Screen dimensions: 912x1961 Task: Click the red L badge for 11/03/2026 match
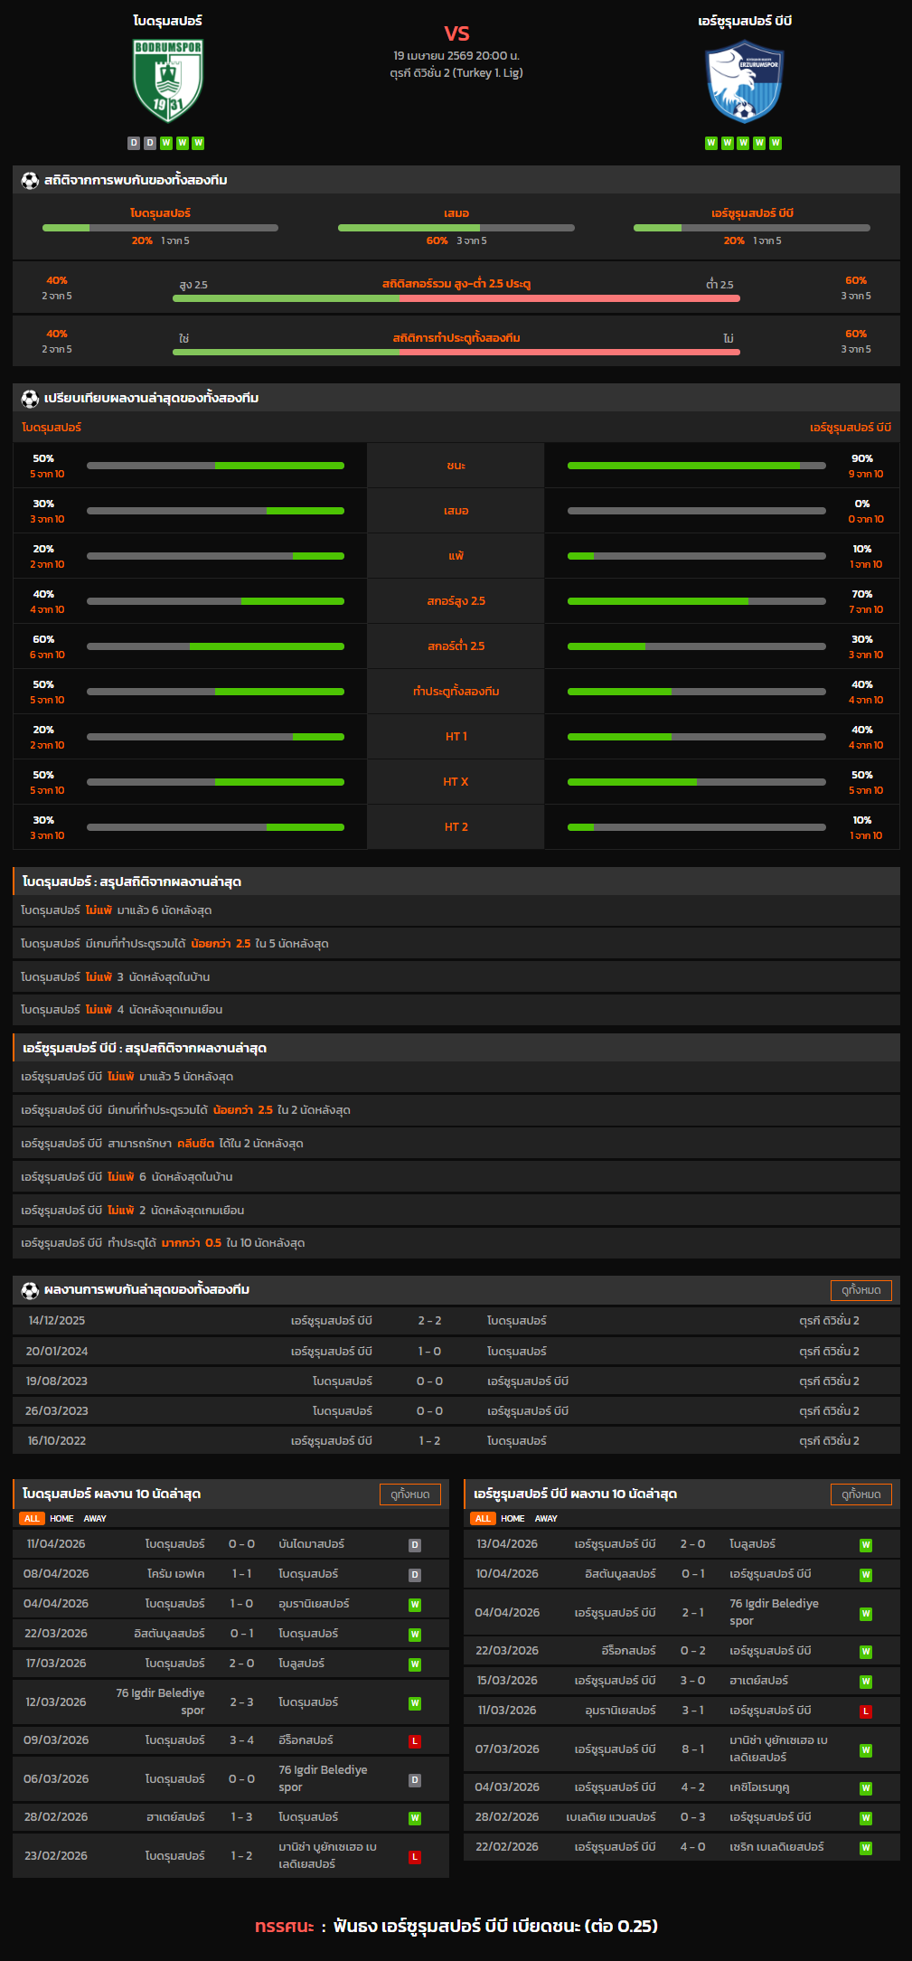click(866, 1711)
